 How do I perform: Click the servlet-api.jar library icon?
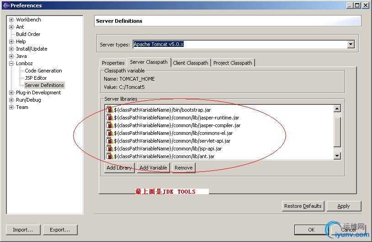click(x=109, y=141)
